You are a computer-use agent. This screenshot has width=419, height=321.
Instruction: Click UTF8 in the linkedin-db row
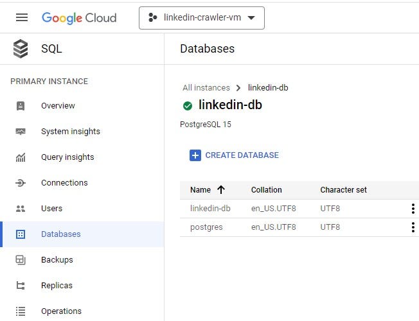point(330,209)
